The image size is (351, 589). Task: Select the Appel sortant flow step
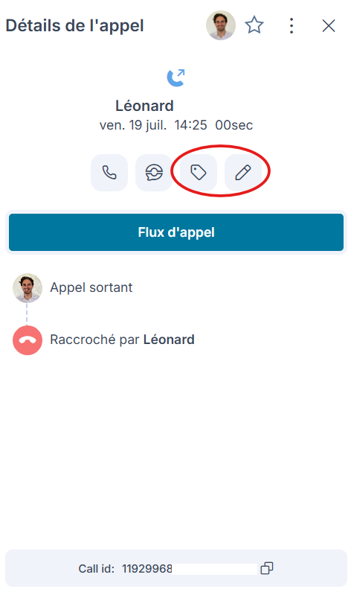[x=91, y=287]
